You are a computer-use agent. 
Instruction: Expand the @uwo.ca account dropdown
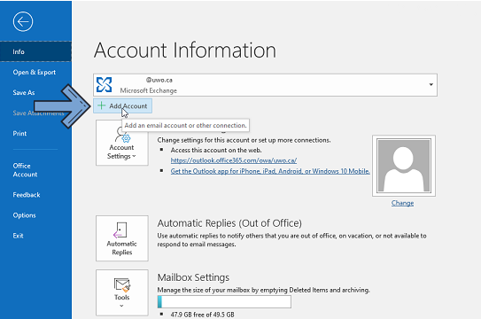tap(431, 85)
